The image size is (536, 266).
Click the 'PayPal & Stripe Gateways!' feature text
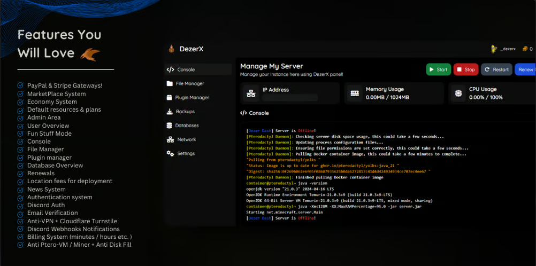(65, 86)
